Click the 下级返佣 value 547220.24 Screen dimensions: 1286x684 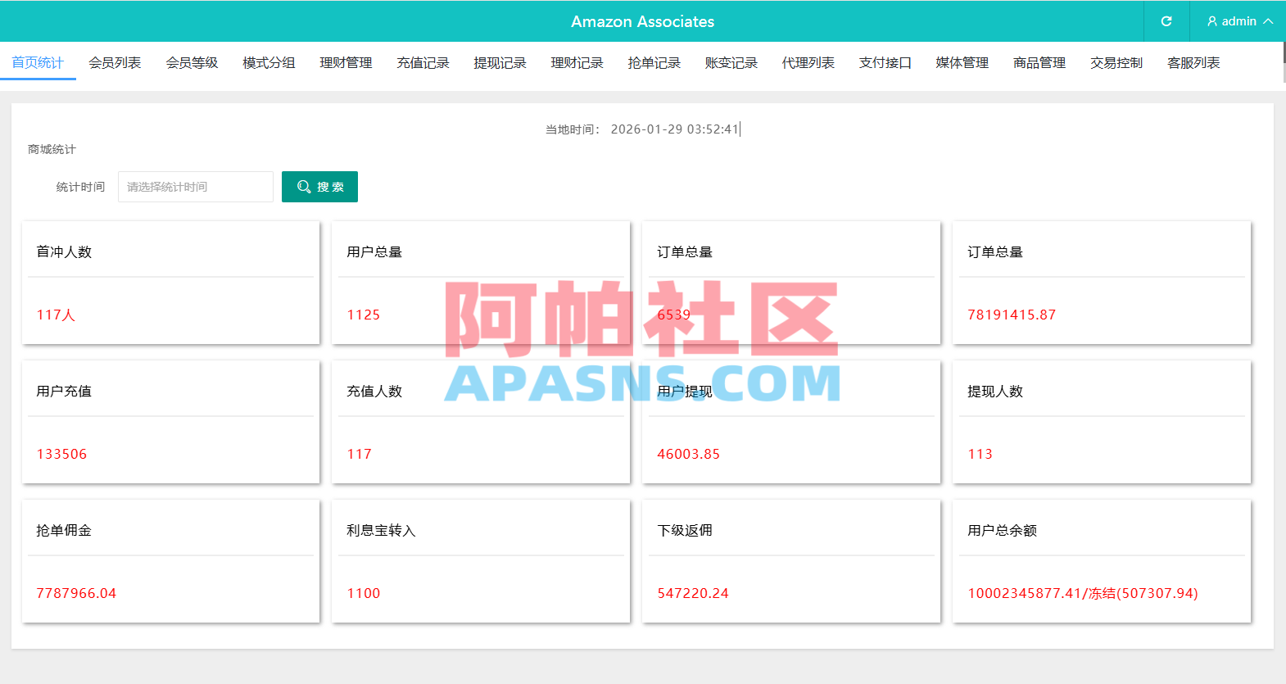tap(692, 593)
